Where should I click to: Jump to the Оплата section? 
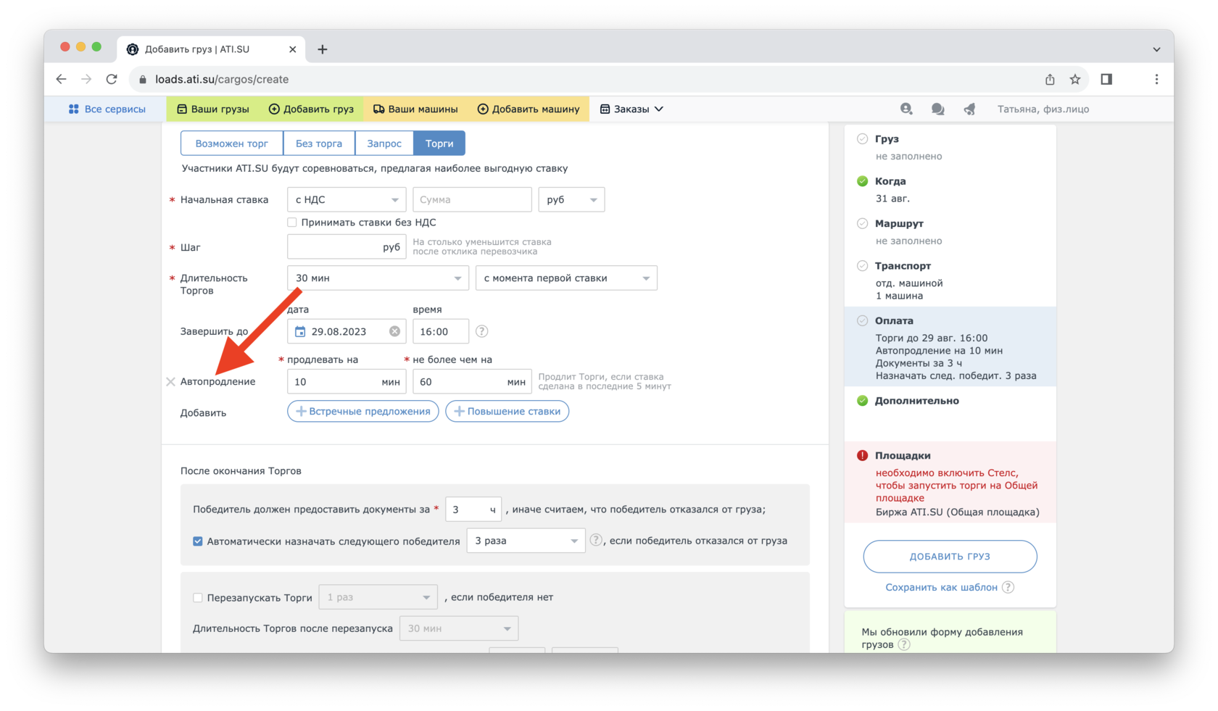pos(950,346)
